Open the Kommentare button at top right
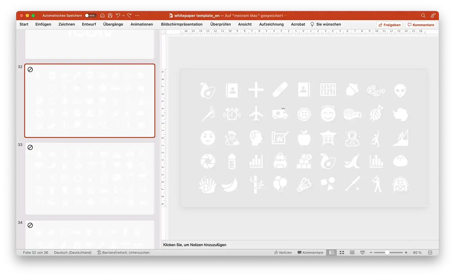The height and width of the screenshot is (277, 455). pyautogui.click(x=420, y=25)
